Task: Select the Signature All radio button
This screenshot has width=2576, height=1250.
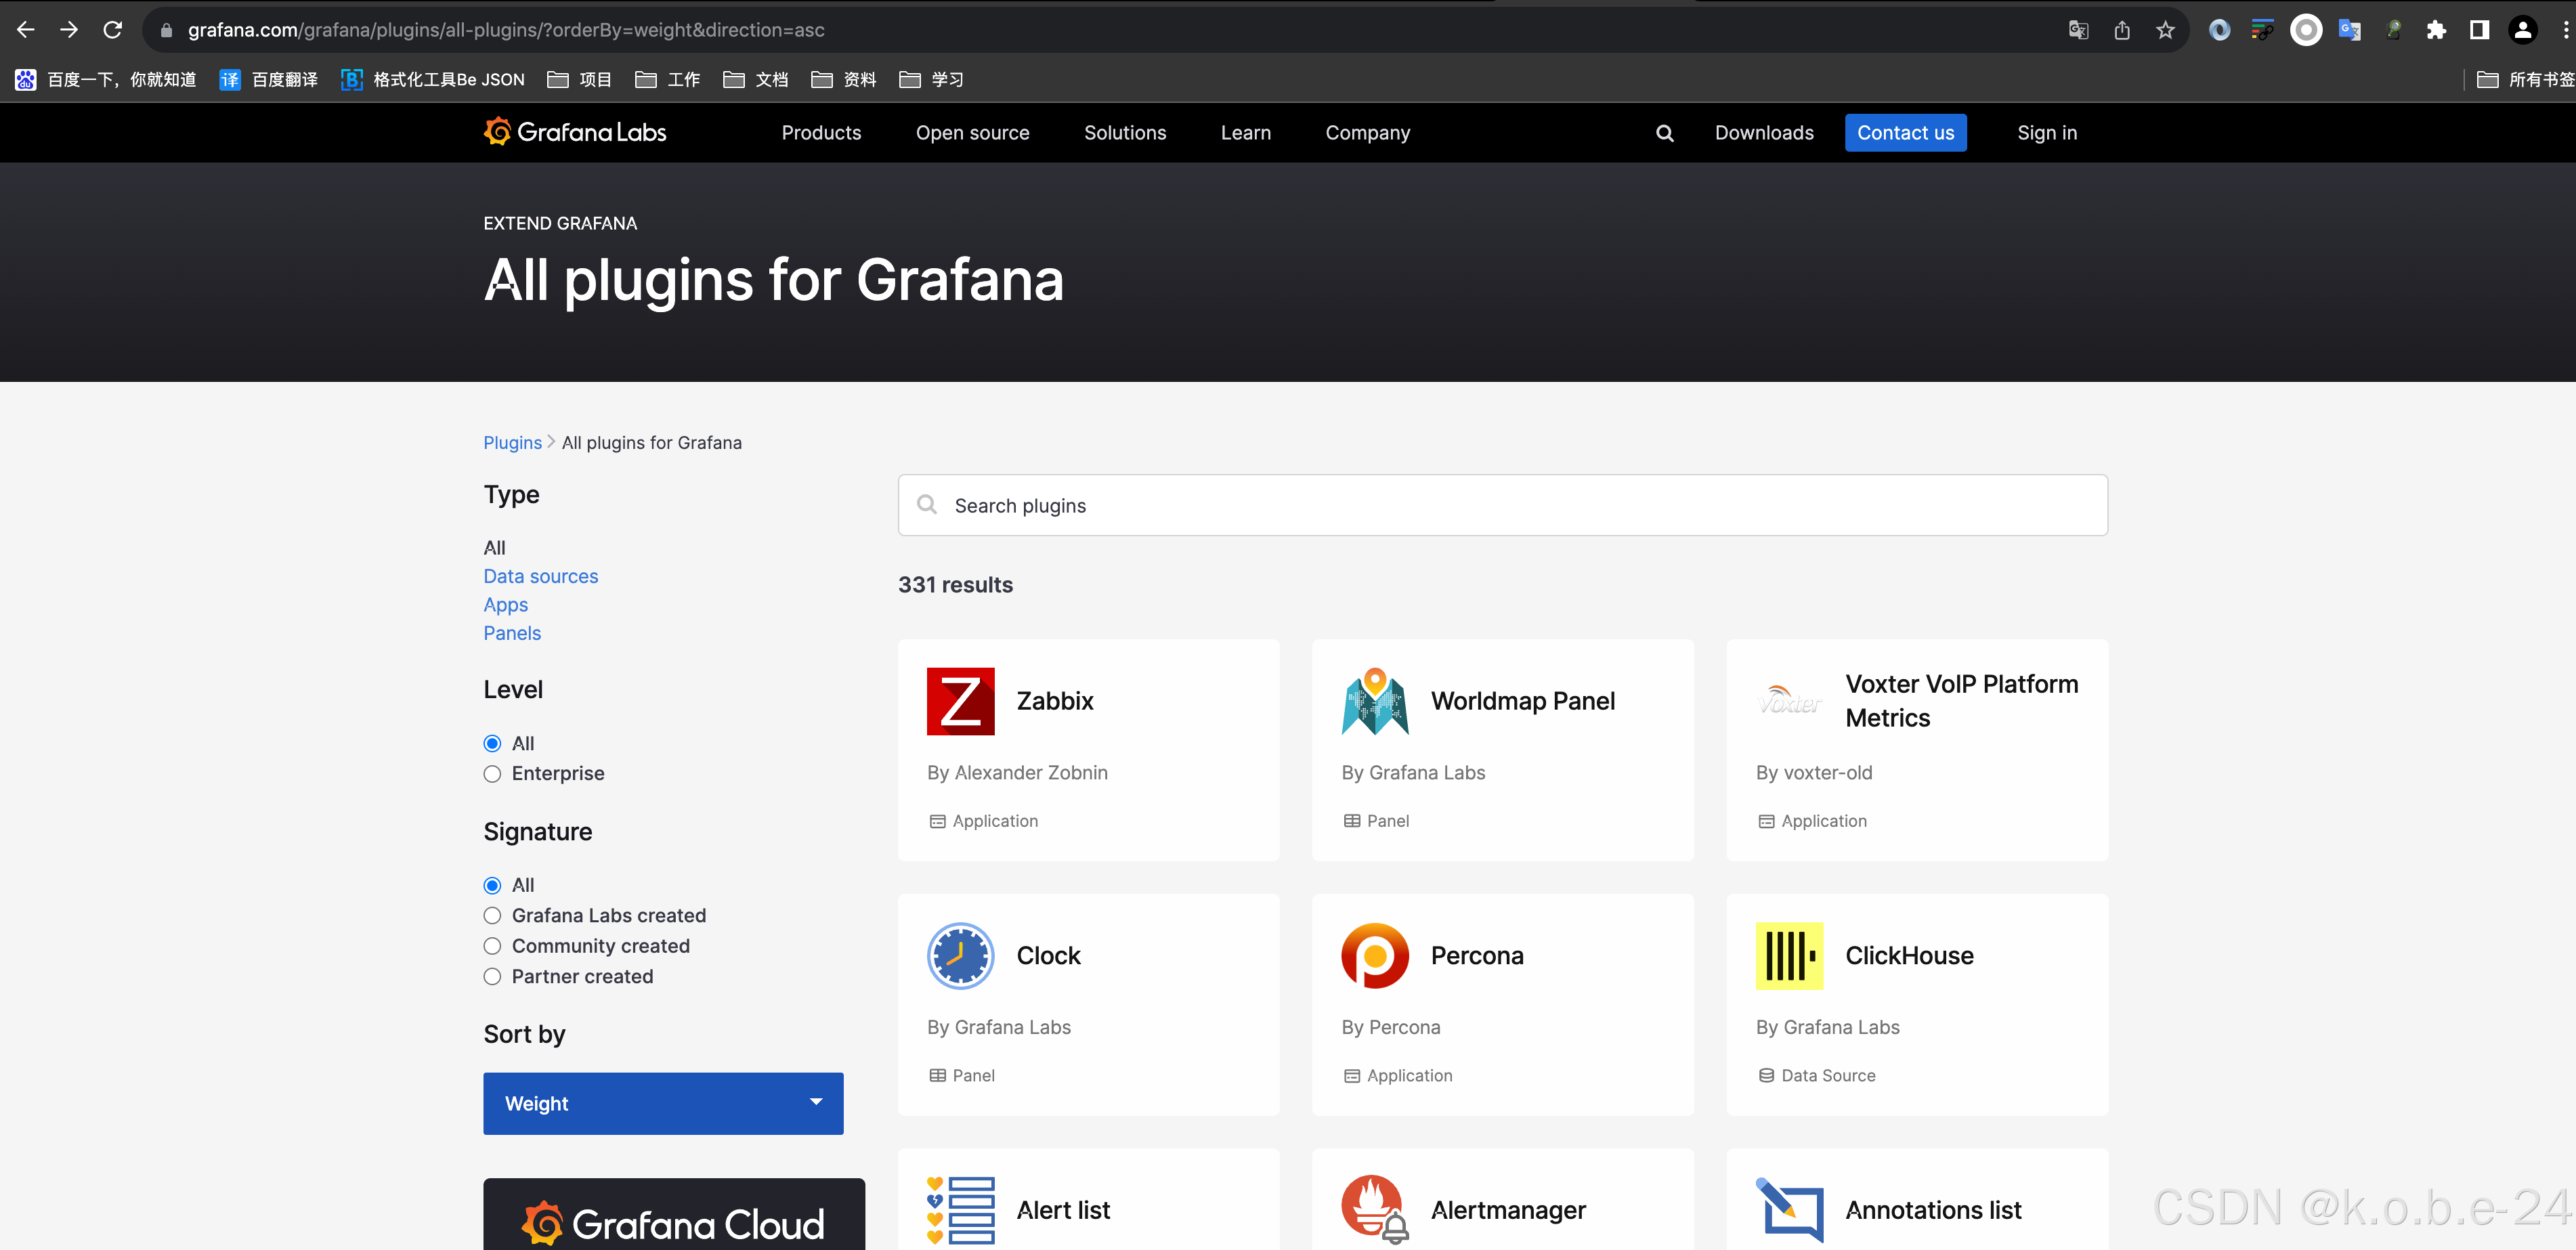Action: (492, 885)
